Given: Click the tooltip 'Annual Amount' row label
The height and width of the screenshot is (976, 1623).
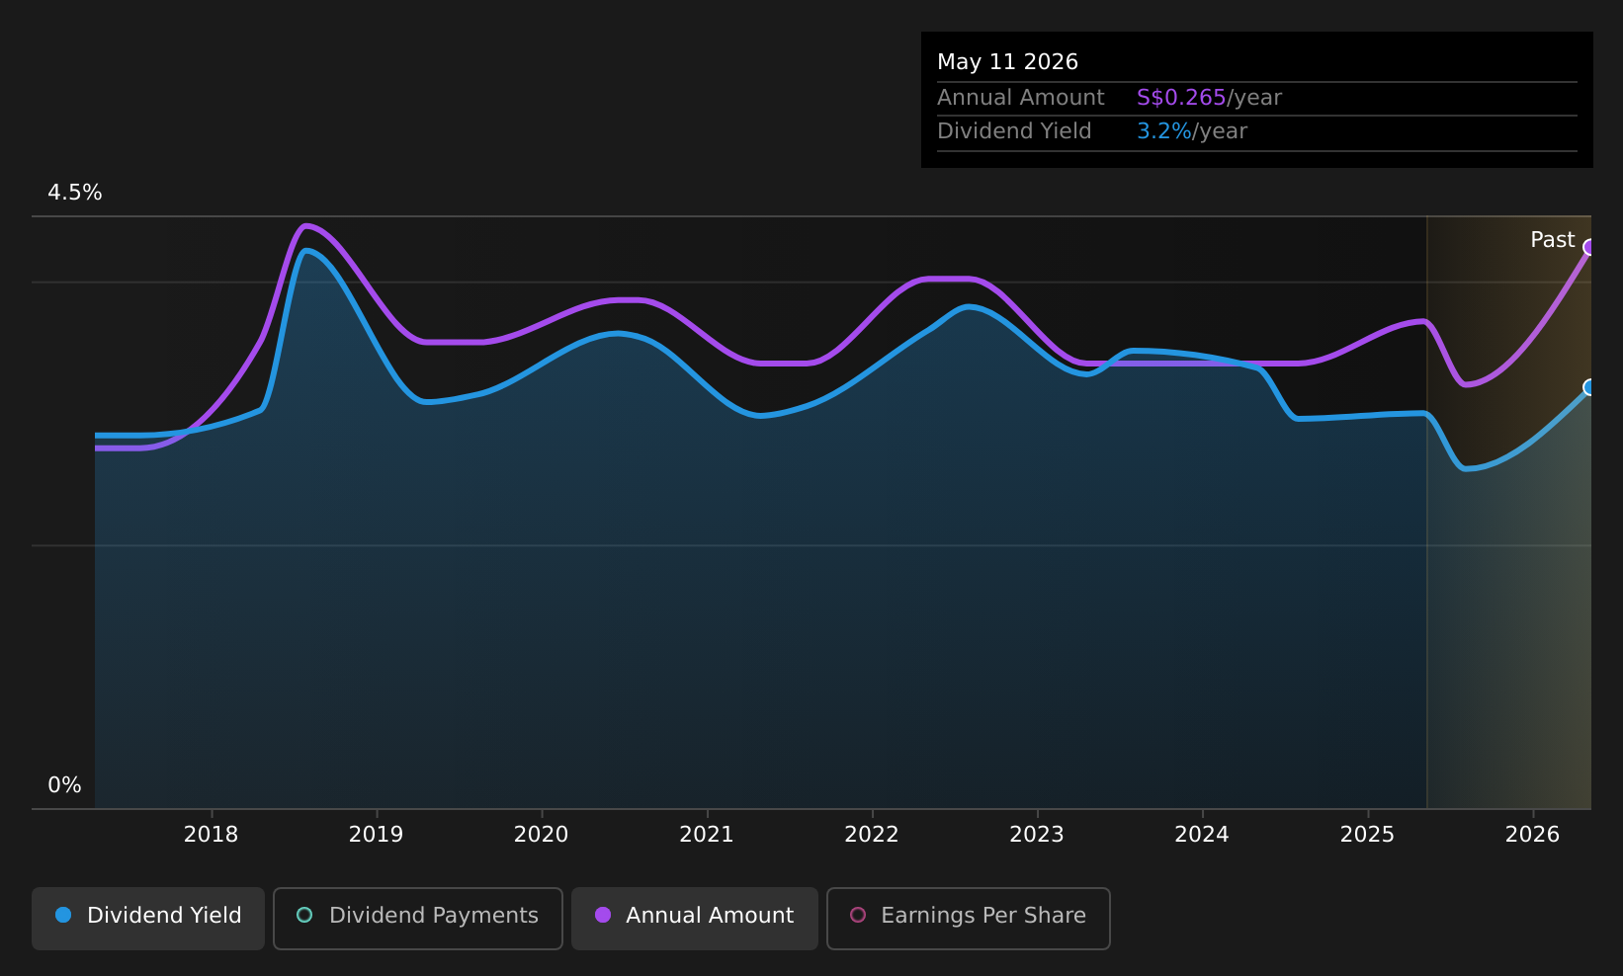Looking at the screenshot, I should [x=1021, y=98].
